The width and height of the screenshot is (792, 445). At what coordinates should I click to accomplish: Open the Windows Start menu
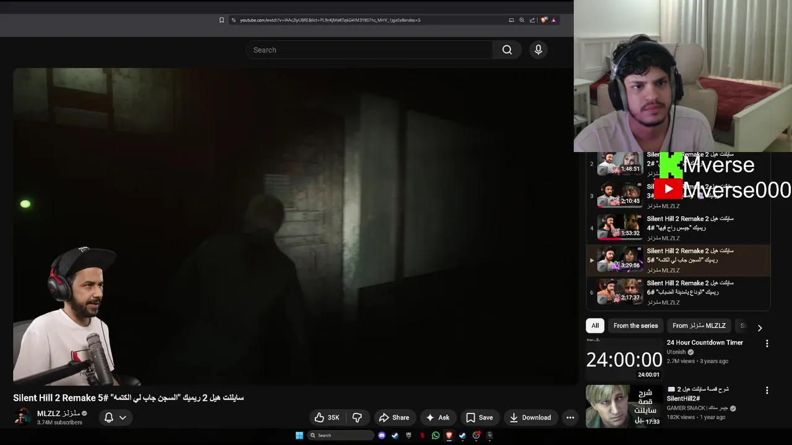pos(299,435)
